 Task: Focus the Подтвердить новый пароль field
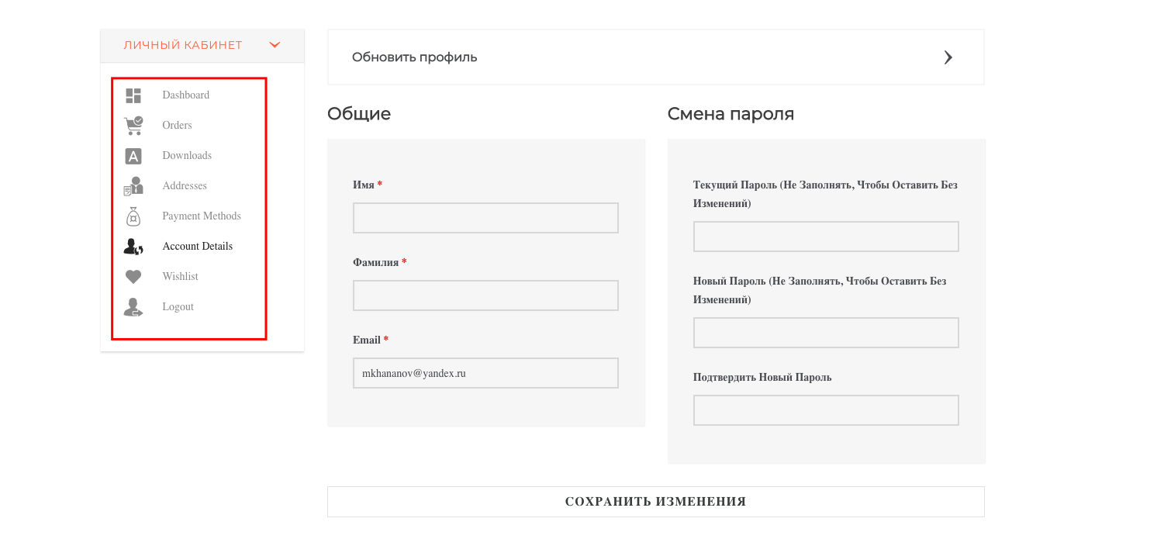coord(826,410)
